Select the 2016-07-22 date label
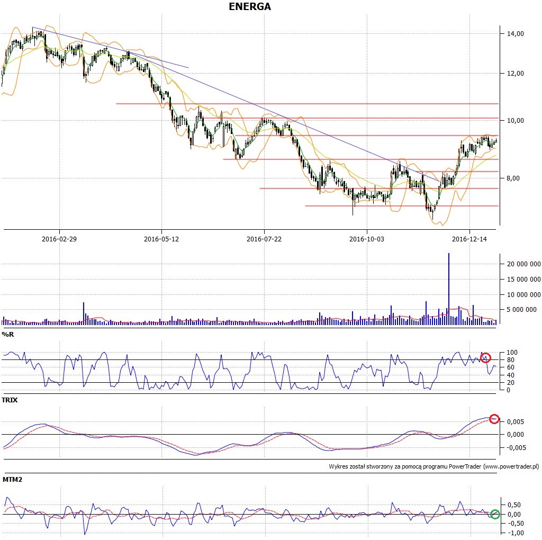The width and height of the screenshot is (542, 540). [264, 239]
